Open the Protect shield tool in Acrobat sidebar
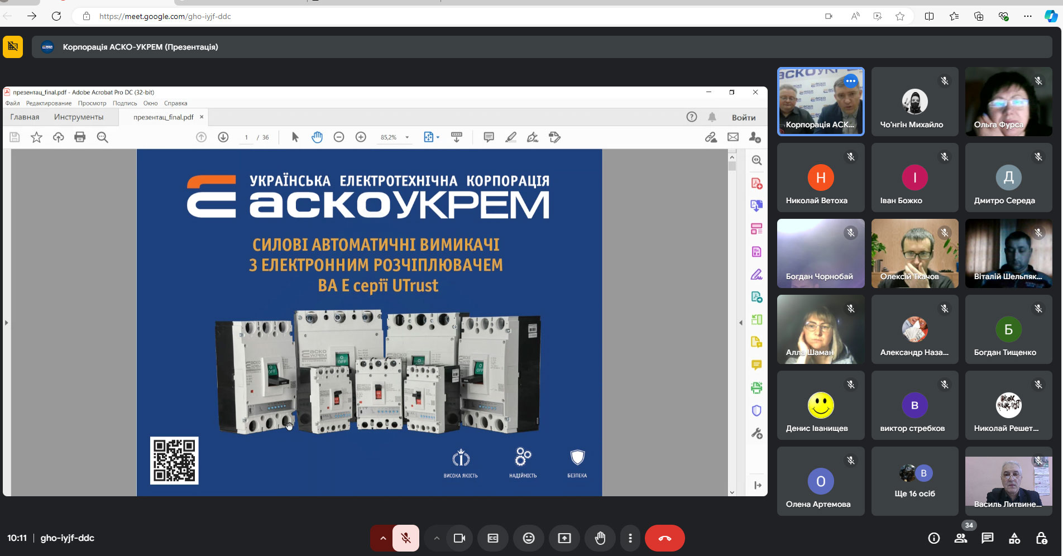The width and height of the screenshot is (1063, 556). point(756,411)
